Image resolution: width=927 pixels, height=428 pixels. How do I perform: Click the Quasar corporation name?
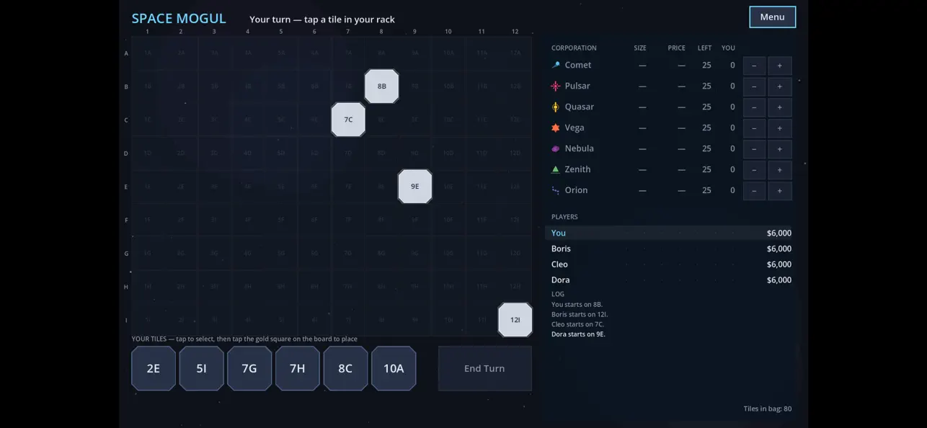580,107
